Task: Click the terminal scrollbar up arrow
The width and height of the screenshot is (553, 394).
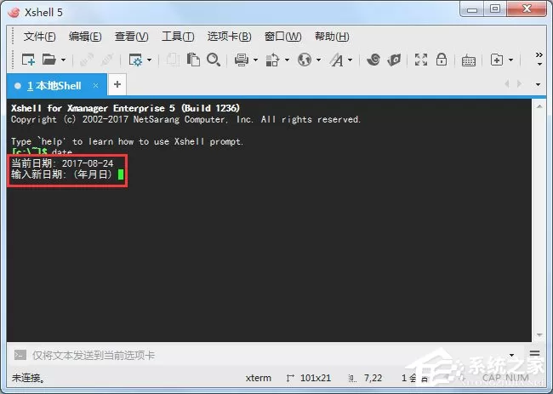Action: pyautogui.click(x=539, y=106)
